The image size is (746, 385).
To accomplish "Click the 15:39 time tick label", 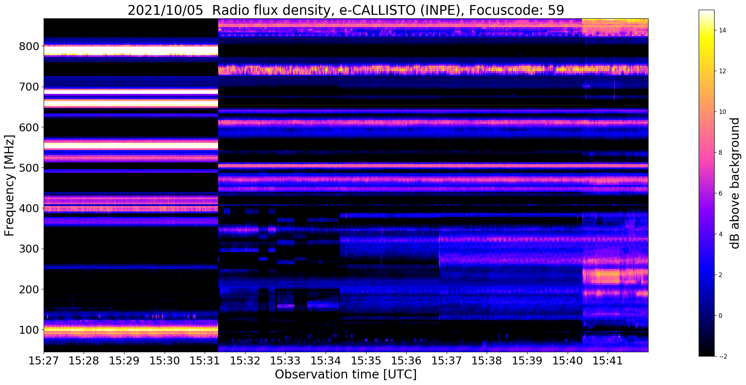I will coord(528,360).
